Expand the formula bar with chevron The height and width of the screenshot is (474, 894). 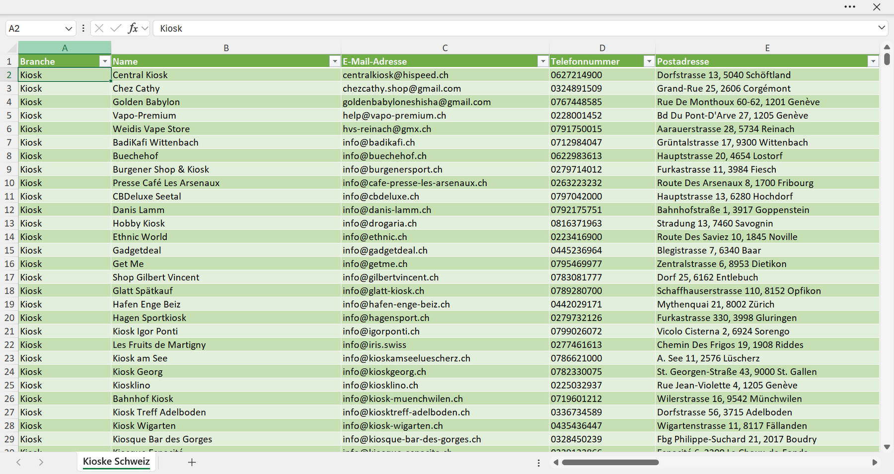pyautogui.click(x=882, y=28)
